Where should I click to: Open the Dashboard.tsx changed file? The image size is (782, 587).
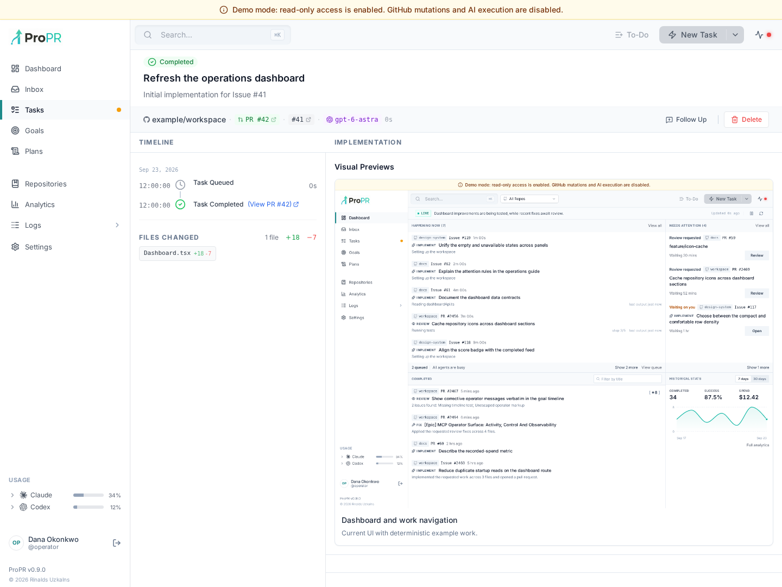(x=178, y=253)
